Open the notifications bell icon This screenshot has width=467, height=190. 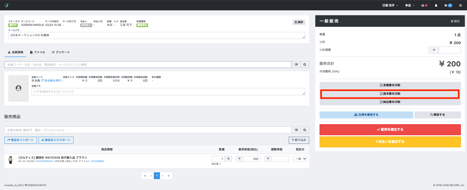coord(436,5)
